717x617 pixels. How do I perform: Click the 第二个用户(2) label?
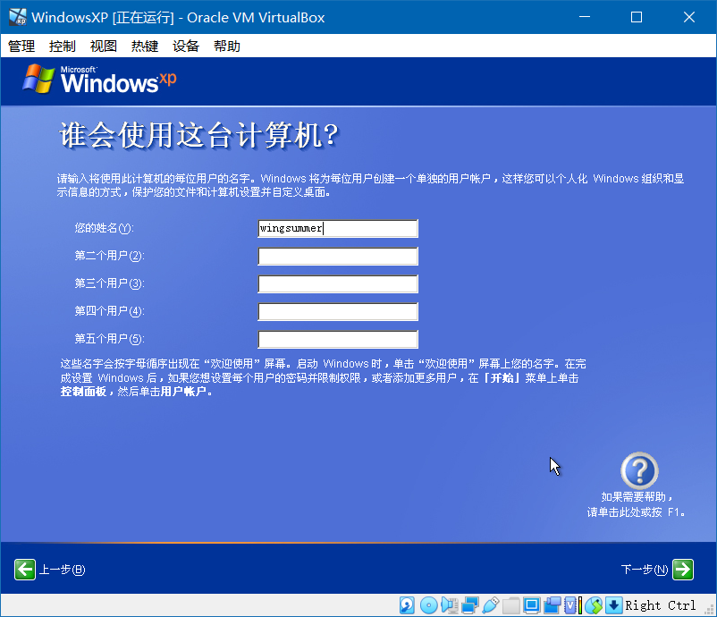(110, 256)
